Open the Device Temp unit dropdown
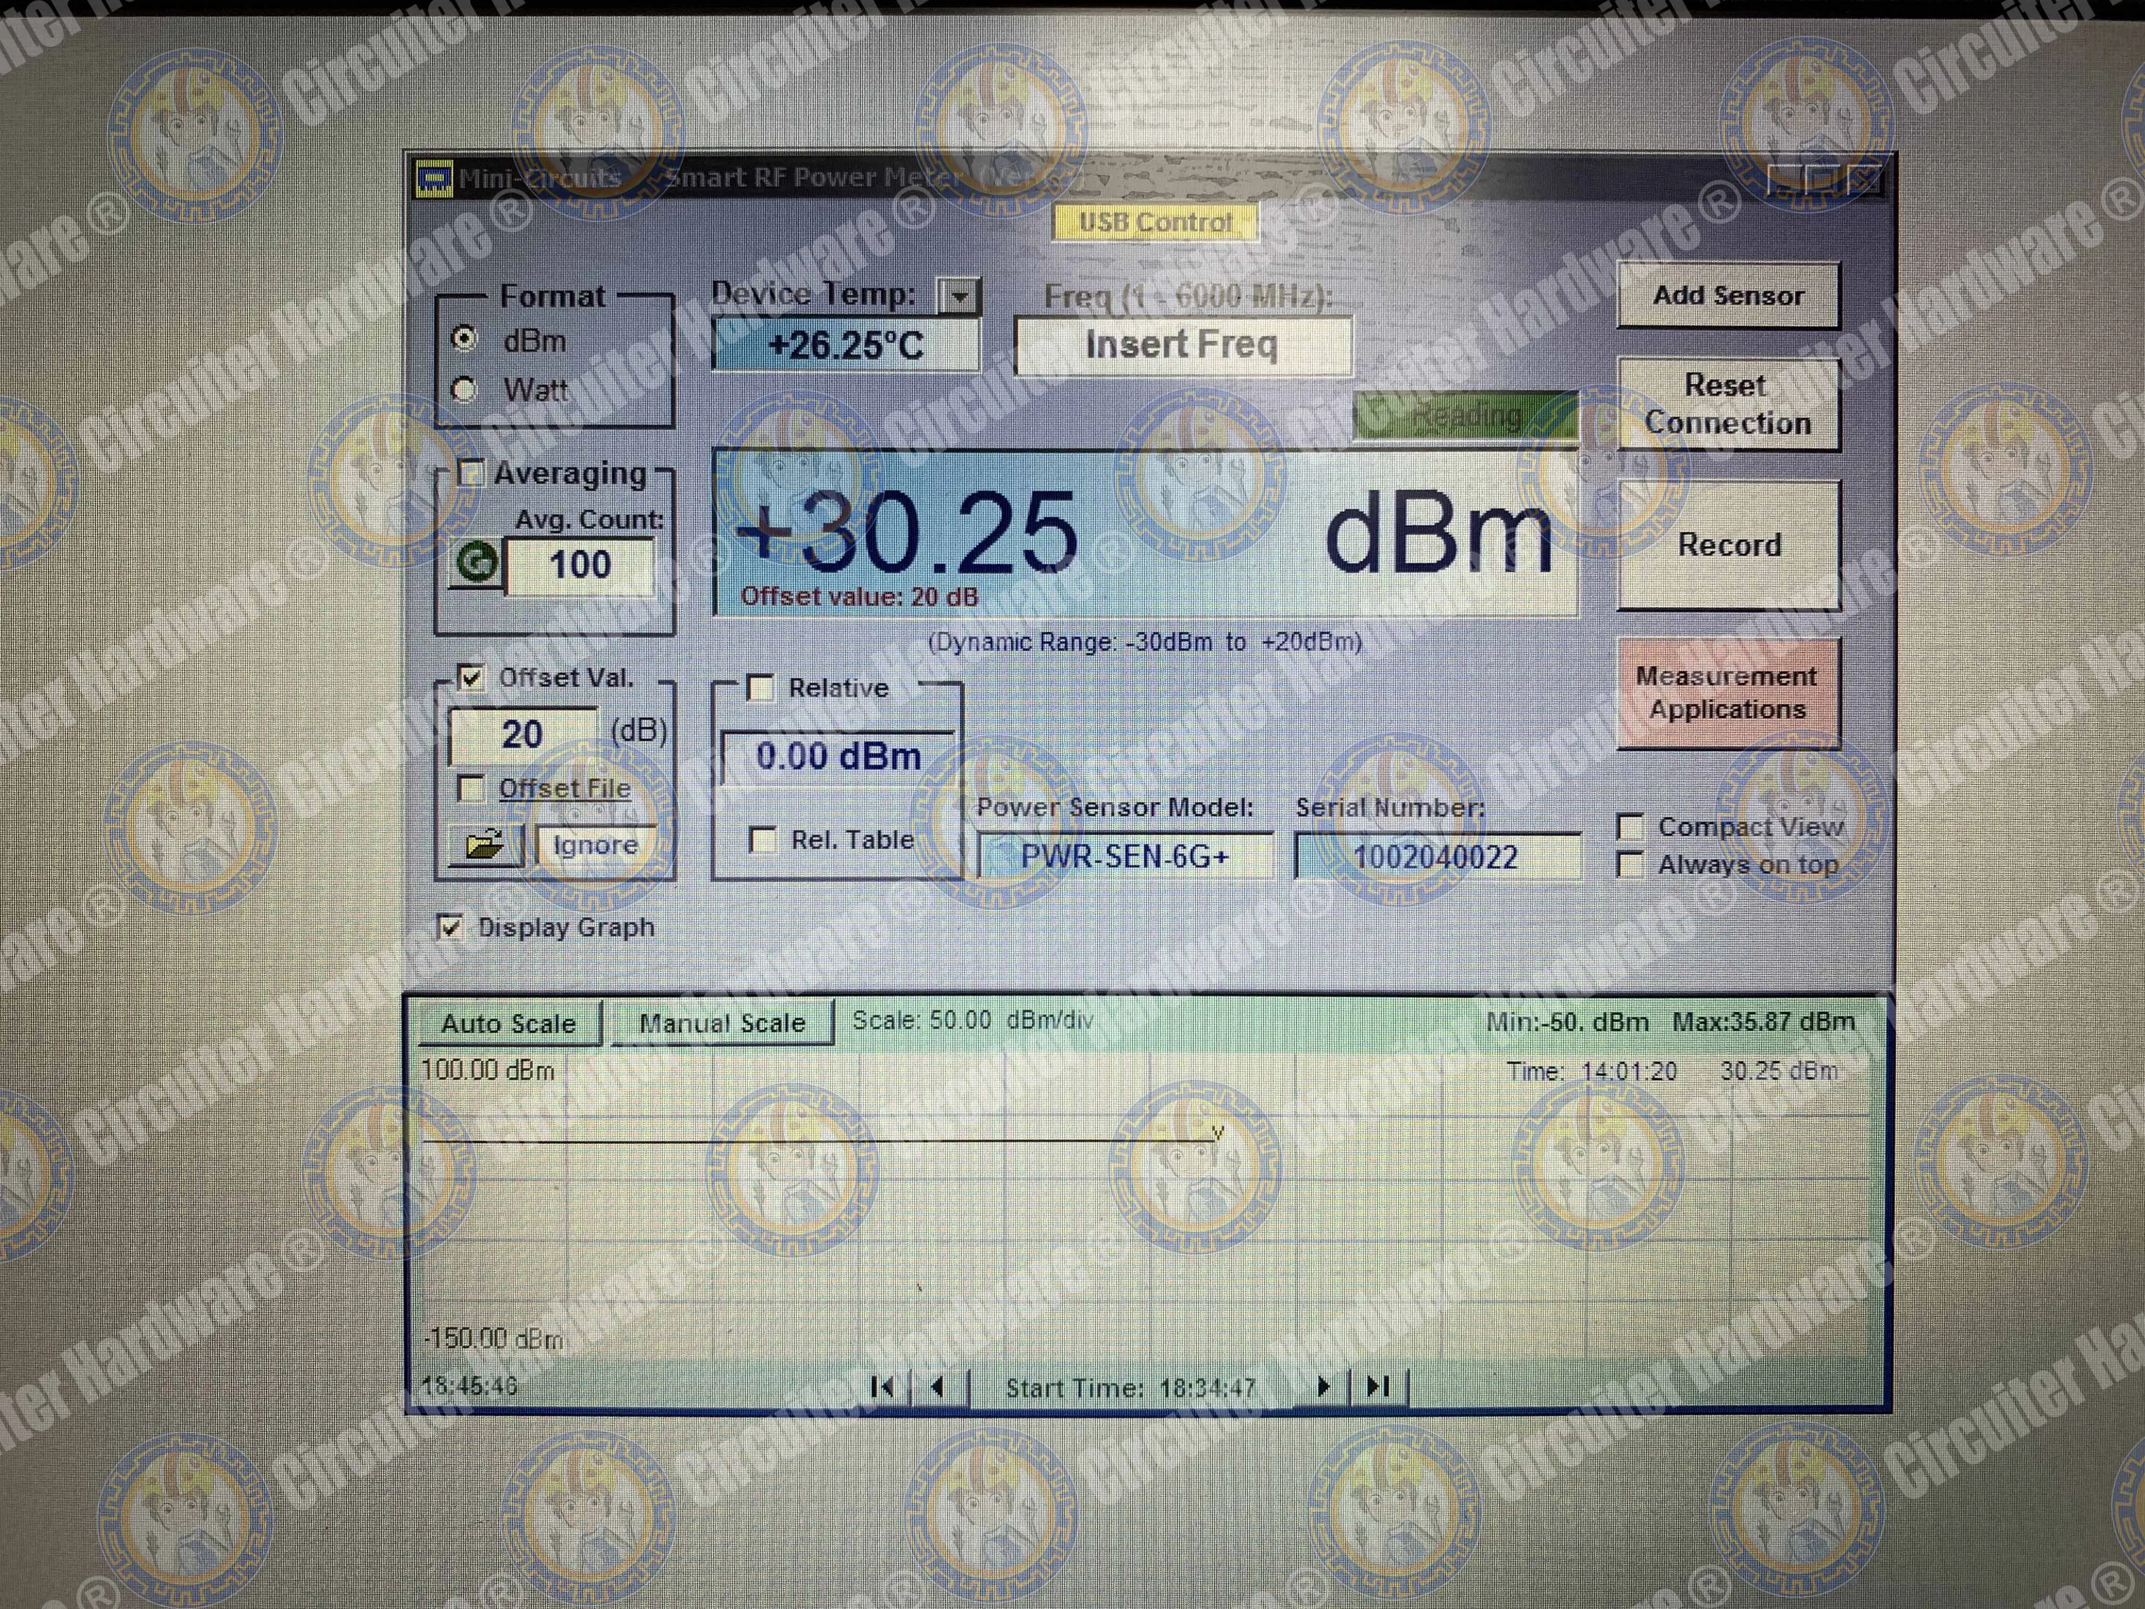Viewport: 2145px width, 1609px height. [x=958, y=296]
